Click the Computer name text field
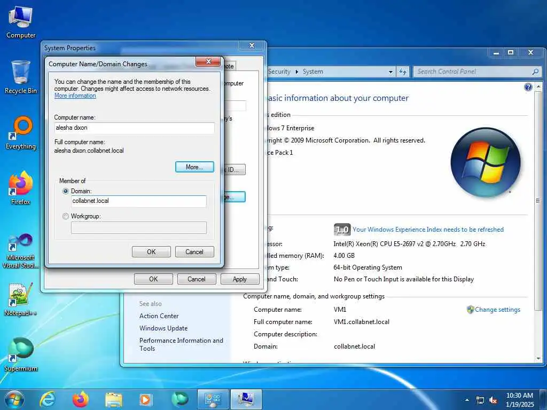 [x=134, y=128]
